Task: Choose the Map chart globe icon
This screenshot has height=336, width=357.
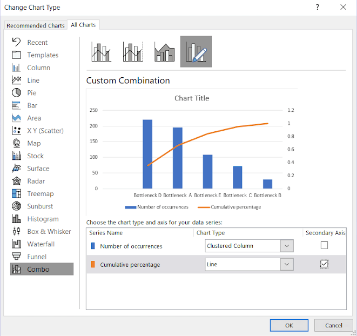Action: click(16, 143)
